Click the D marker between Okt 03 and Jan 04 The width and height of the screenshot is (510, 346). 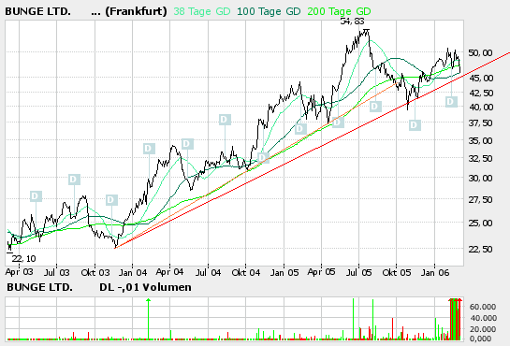(111, 200)
